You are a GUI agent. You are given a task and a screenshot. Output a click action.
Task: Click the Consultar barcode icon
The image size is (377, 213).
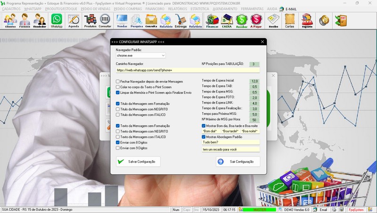click(x=105, y=21)
